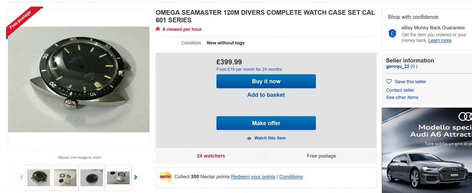Viewport: 472px width, 193px height.
Task: Open Nectar Conditions link
Action: (x=291, y=177)
